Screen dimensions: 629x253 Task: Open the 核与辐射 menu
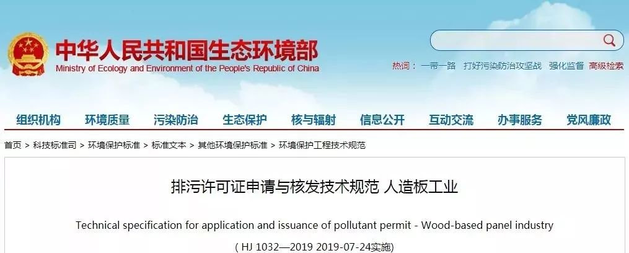click(314, 120)
